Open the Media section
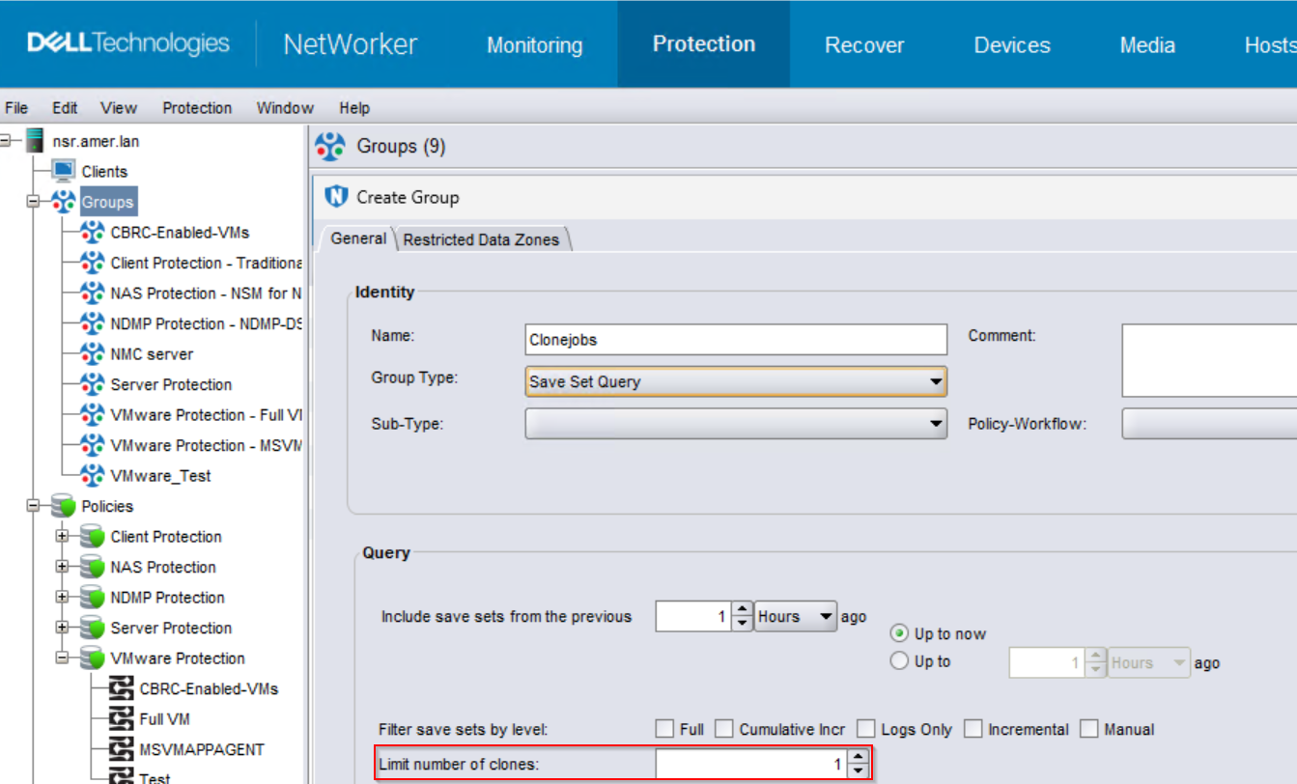The height and width of the screenshot is (784, 1297). click(x=1147, y=45)
